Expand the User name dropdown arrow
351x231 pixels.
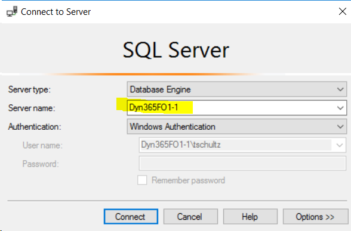tap(340, 145)
